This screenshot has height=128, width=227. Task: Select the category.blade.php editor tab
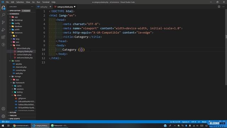65,7
